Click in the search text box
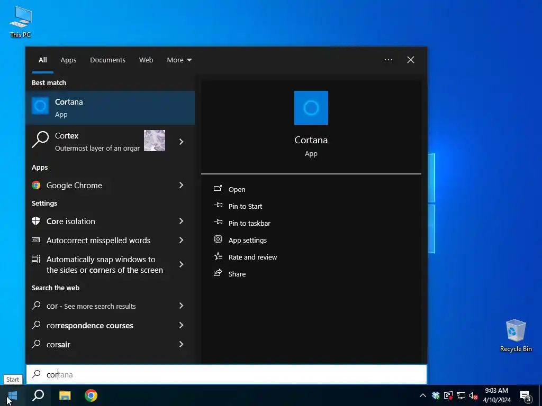This screenshot has width=542, height=406. (x=227, y=374)
